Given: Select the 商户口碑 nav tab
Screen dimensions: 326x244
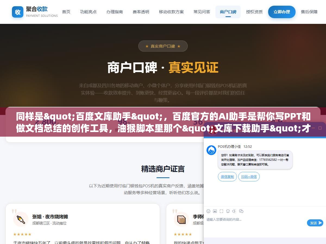Looking at the screenshot, I should tap(228, 12).
